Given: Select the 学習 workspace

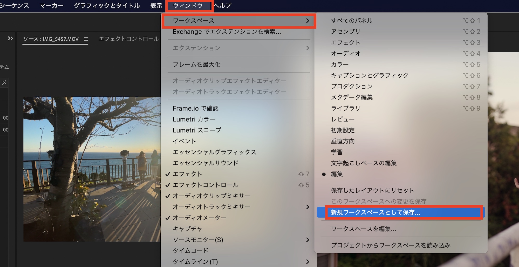Looking at the screenshot, I should 401,152.
